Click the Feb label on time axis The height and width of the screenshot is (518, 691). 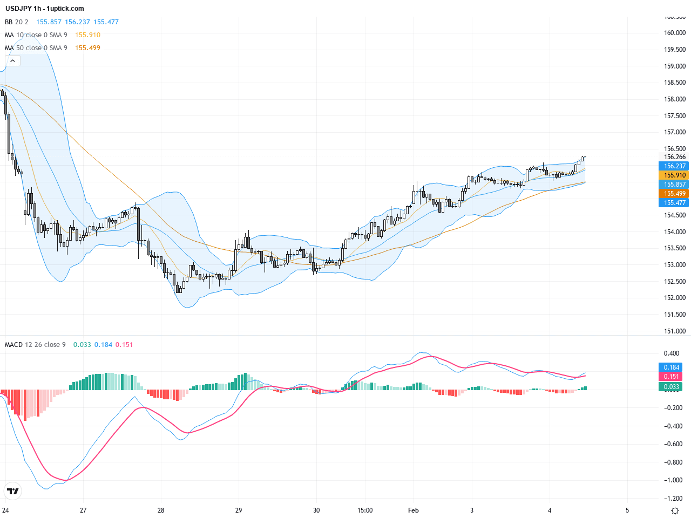[414, 510]
